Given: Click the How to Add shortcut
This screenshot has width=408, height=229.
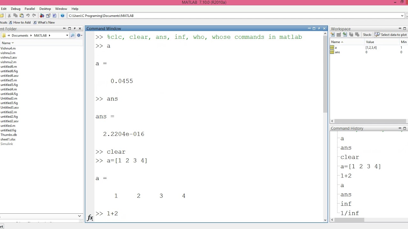Looking at the screenshot, I should pyautogui.click(x=20, y=23).
